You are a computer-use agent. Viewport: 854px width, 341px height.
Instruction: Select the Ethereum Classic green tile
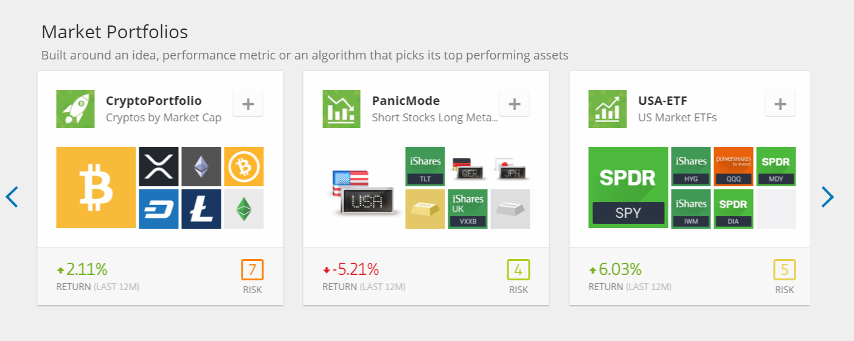pos(244,209)
